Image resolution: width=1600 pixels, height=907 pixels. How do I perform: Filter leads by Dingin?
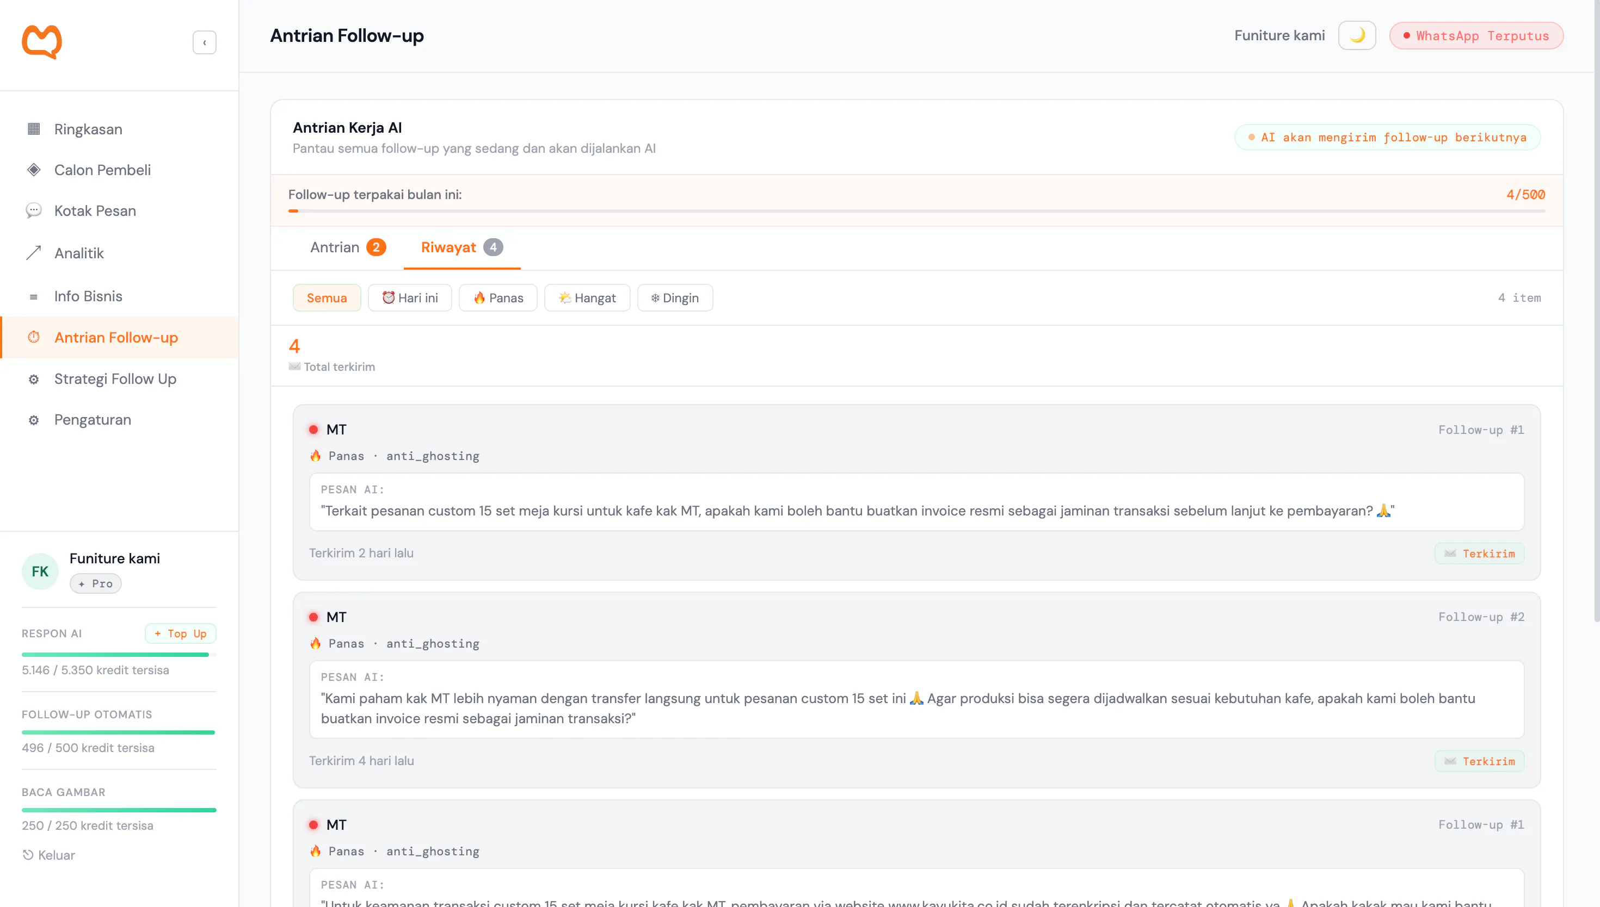tap(675, 298)
